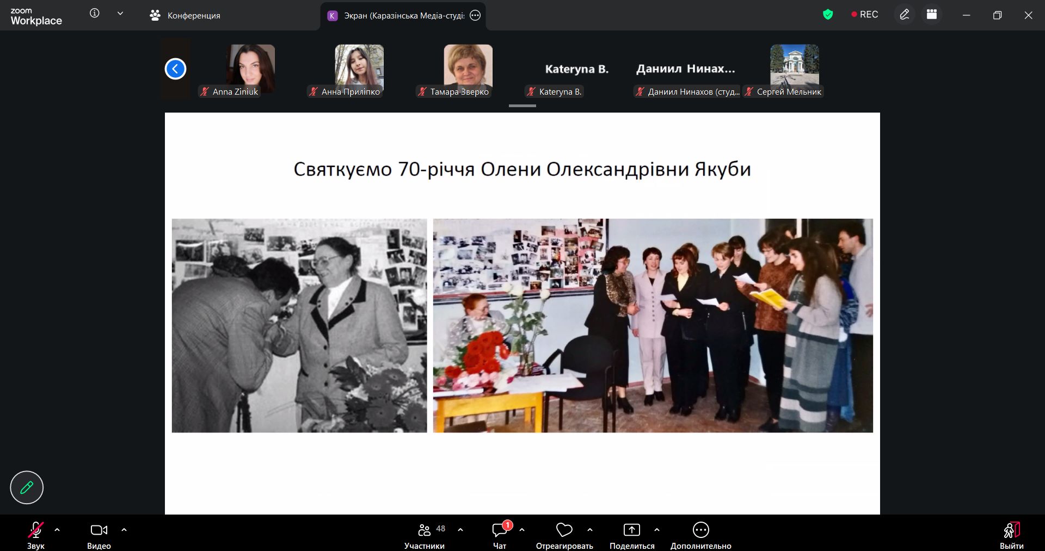The image size is (1045, 551).
Task: Click the apps grid icon in title bar
Action: coord(932,15)
